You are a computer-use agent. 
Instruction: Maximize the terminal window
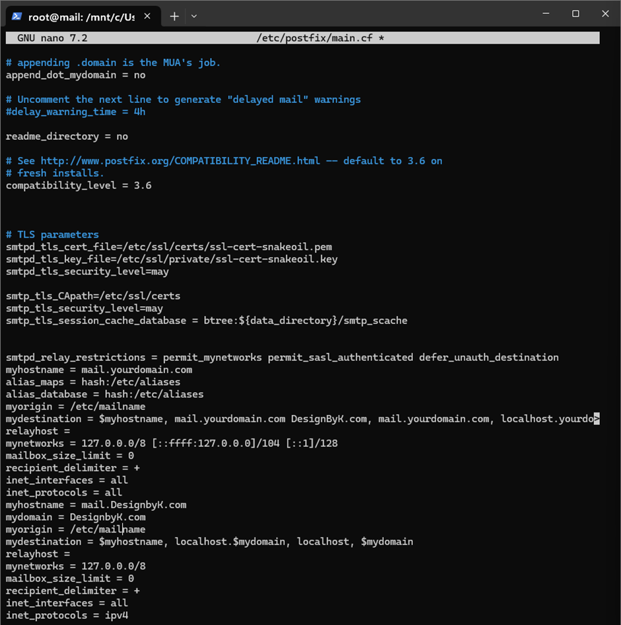tap(575, 14)
